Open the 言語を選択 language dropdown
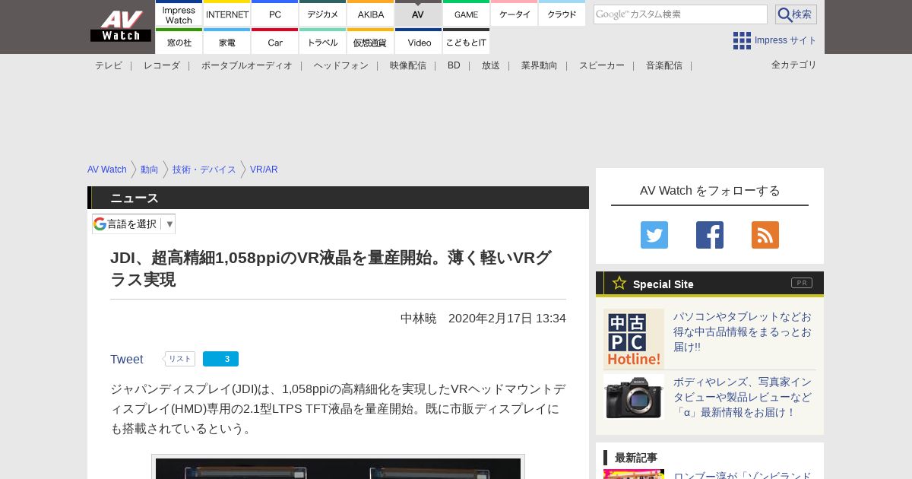Viewport: 912px width, 479px height. pos(134,224)
